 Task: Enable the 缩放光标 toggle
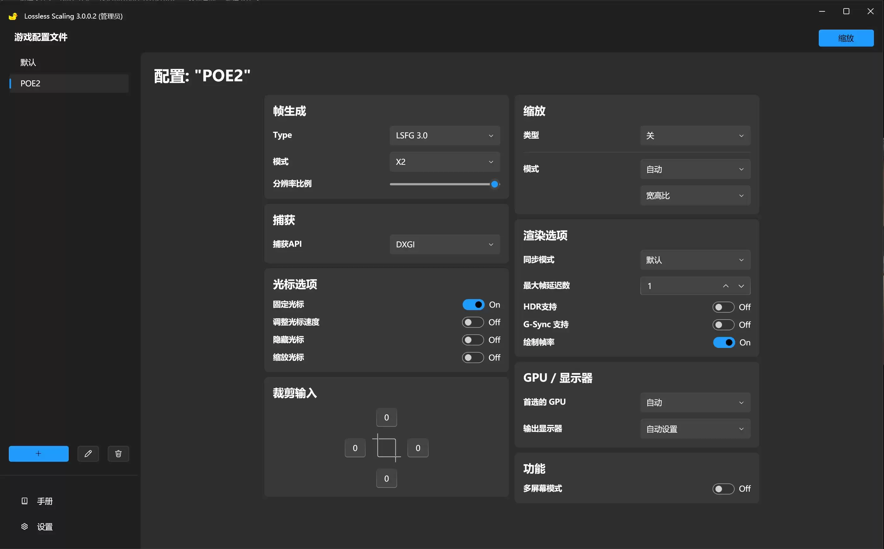point(473,358)
